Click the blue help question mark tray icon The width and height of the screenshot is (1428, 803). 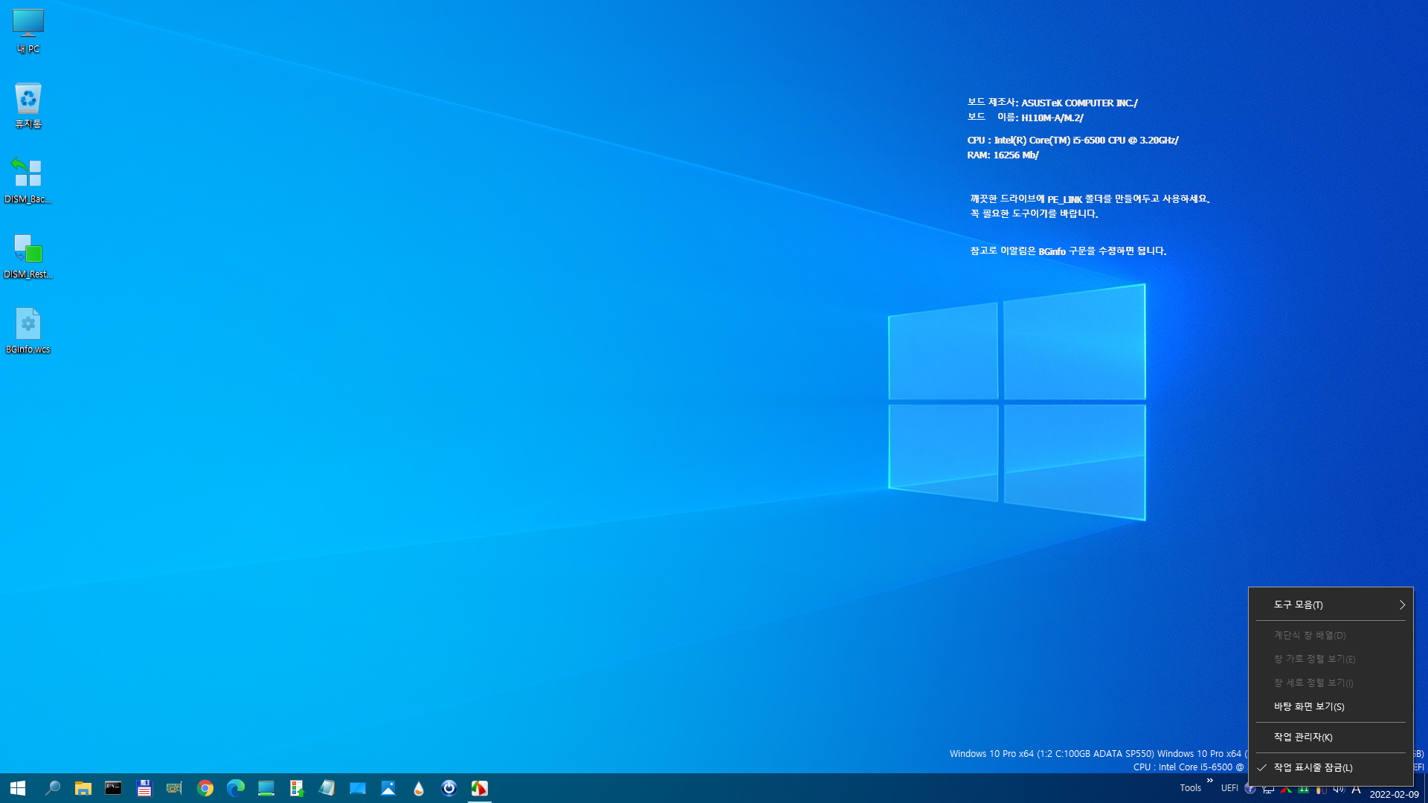(1250, 789)
